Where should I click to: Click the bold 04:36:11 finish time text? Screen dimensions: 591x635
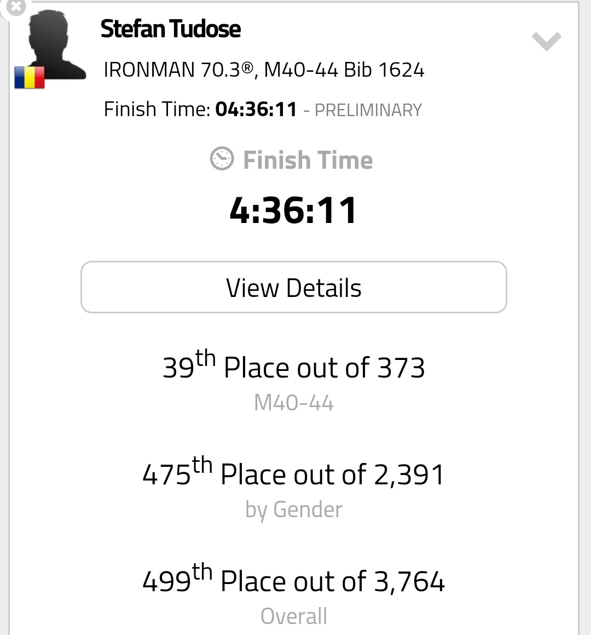pyautogui.click(x=256, y=110)
